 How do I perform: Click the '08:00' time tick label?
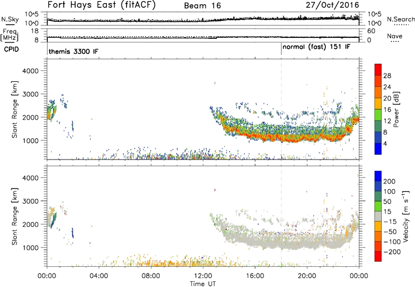click(151, 276)
